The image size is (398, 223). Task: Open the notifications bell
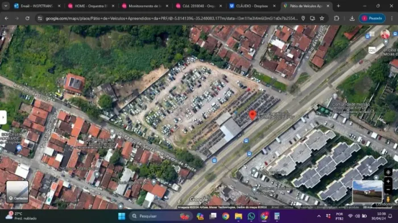click(391, 216)
